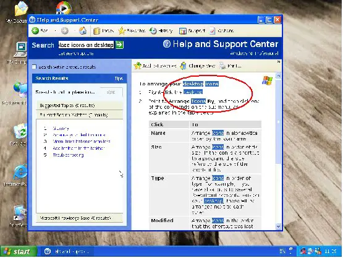Click the History label in the toolbar
The width and height of the screenshot is (343, 258).
point(166,31)
